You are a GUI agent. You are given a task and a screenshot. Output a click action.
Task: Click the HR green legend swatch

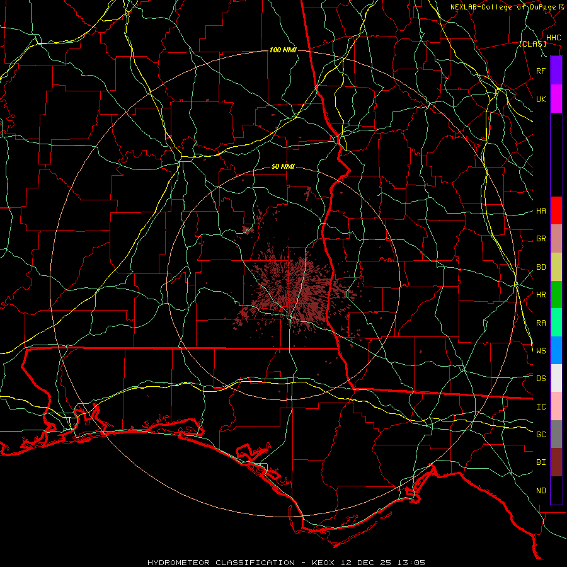pos(556,295)
